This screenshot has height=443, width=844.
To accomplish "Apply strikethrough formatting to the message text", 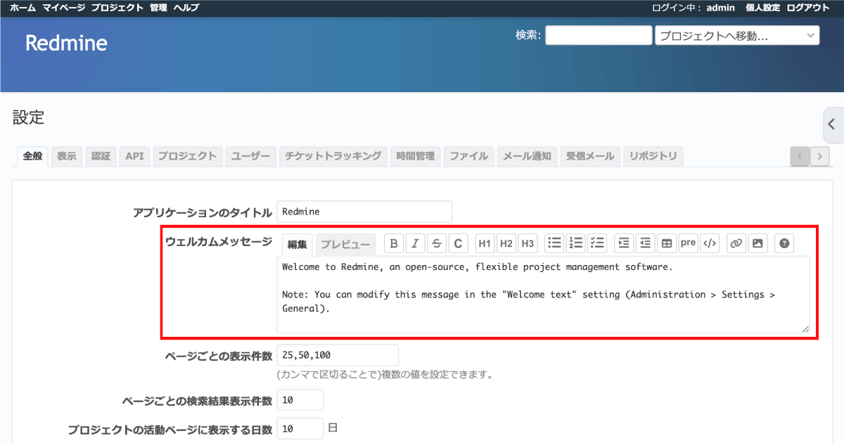I will coord(436,243).
